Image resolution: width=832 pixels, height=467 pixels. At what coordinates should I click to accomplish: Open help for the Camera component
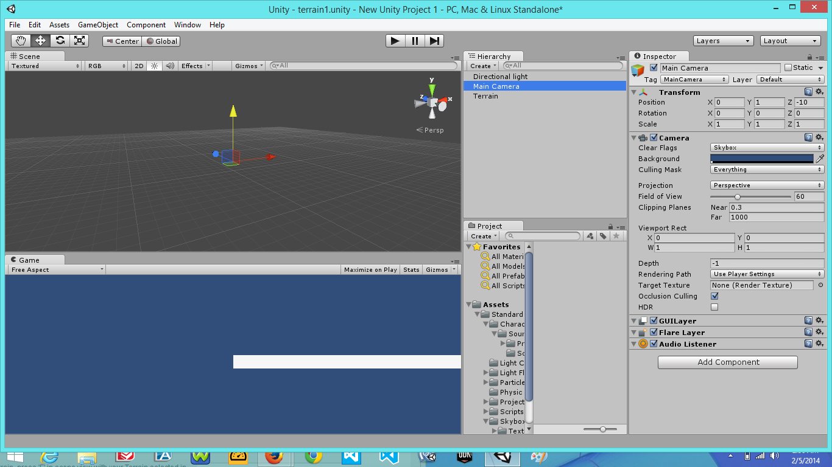coord(808,137)
